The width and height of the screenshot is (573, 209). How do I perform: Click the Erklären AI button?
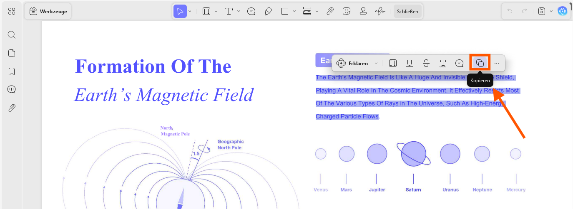pyautogui.click(x=353, y=63)
